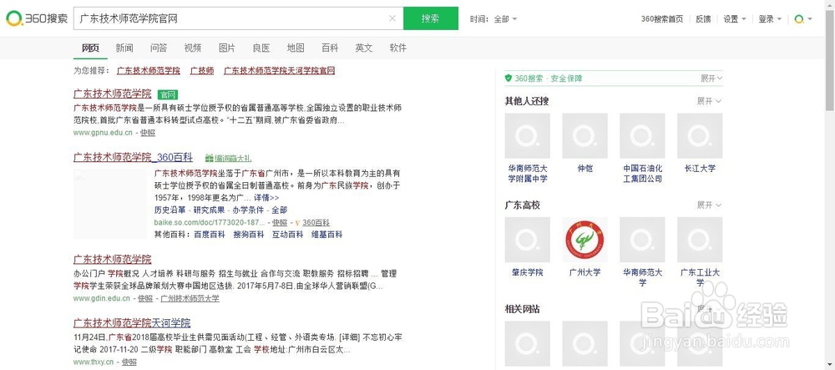Open first result 广东技术师范学院 官网 title
This screenshot has width=835, height=370.
pyautogui.click(x=113, y=94)
